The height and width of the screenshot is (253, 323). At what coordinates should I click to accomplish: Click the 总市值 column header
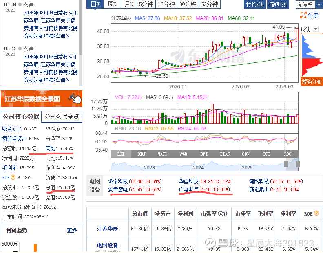[140, 213]
